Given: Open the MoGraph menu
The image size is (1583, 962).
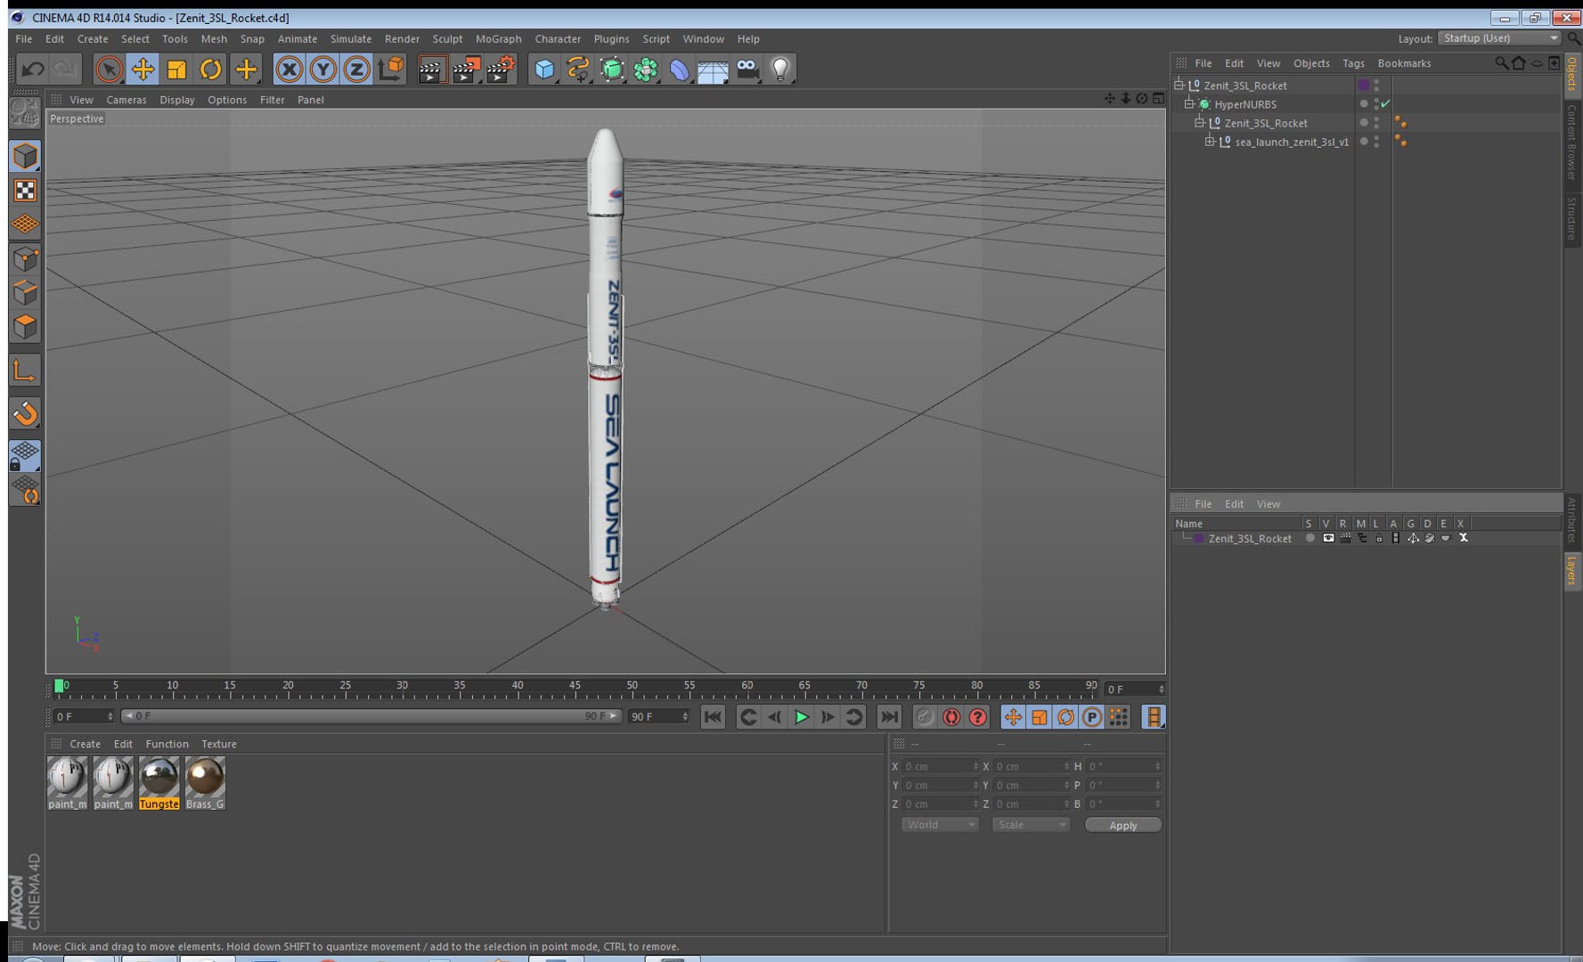Looking at the screenshot, I should point(498,39).
